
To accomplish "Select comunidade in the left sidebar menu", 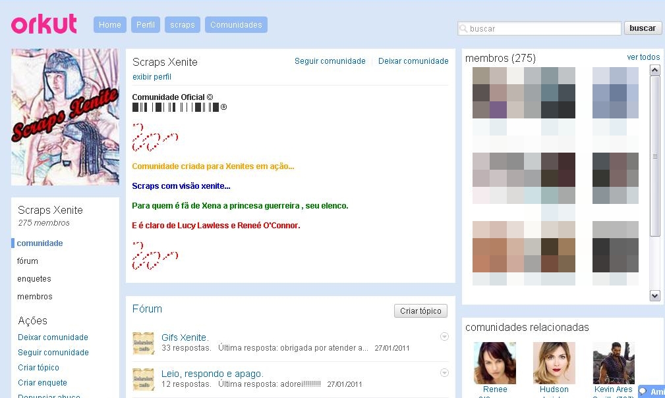I will (40, 243).
